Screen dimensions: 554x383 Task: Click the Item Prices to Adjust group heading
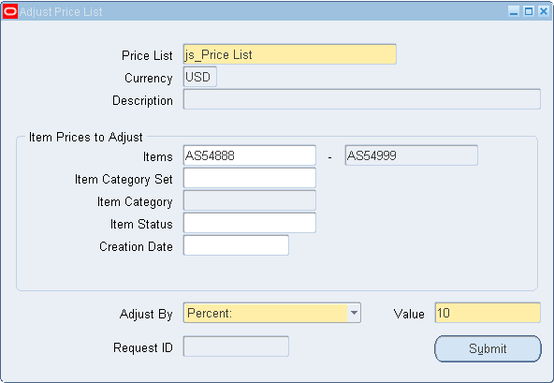(85, 138)
